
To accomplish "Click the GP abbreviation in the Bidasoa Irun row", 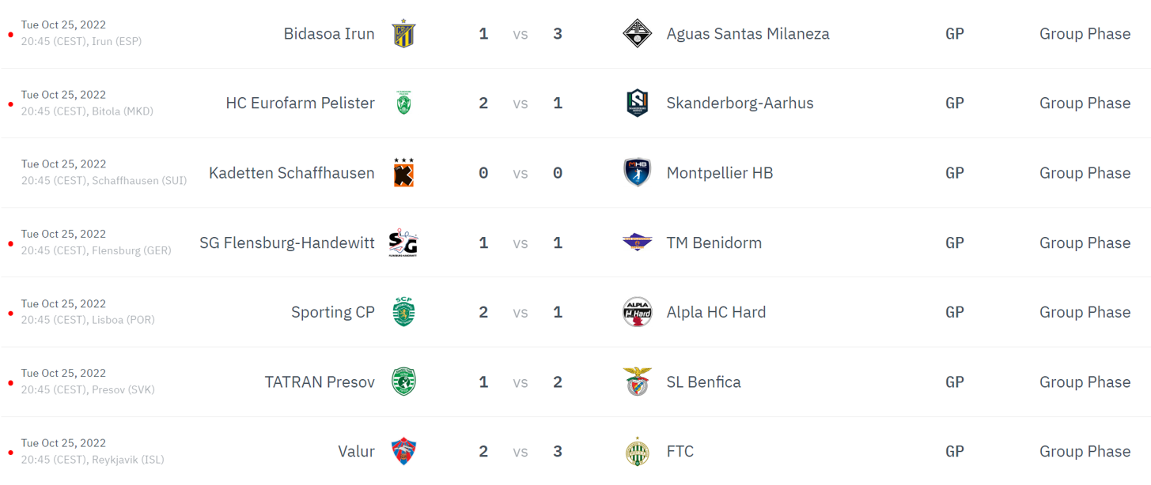I will tap(955, 33).
